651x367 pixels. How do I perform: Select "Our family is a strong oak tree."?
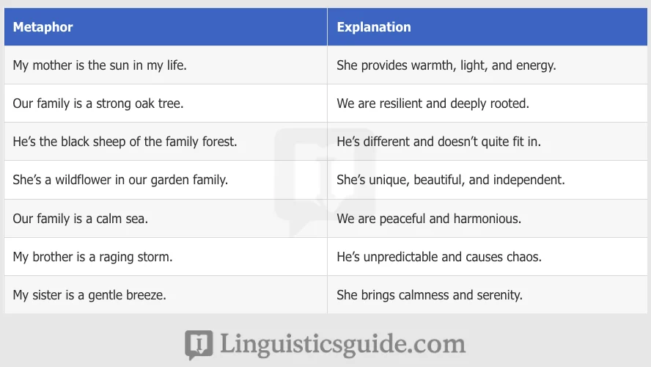[98, 103]
